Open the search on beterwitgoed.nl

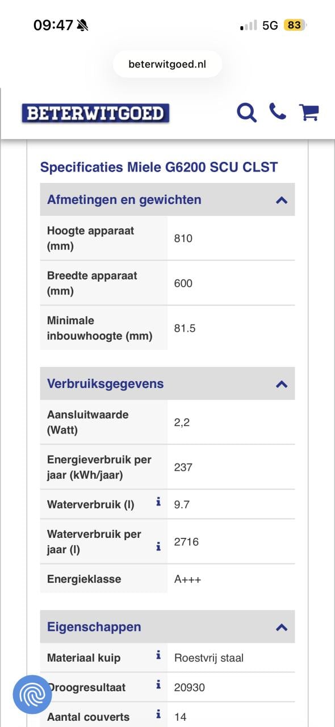click(x=246, y=113)
